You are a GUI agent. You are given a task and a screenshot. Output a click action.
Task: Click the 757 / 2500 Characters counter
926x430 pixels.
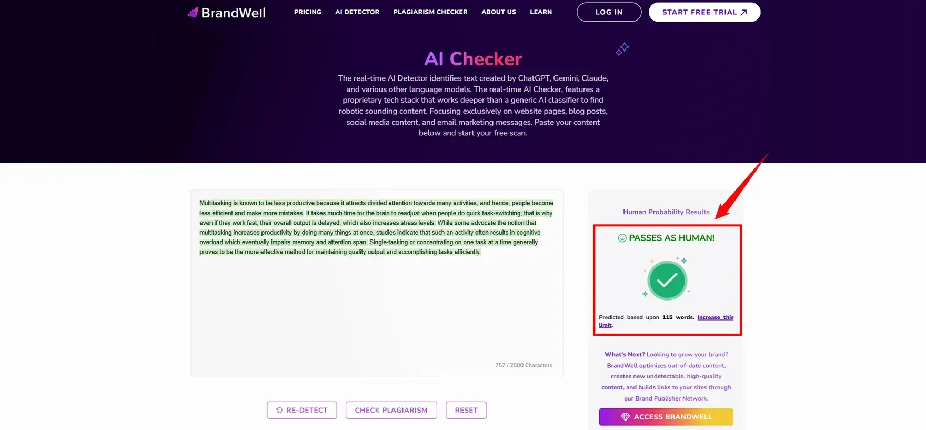pos(524,365)
